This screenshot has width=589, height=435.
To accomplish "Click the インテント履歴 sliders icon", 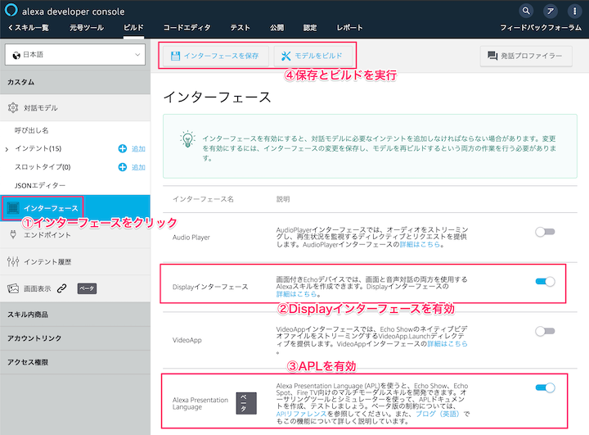I will tap(13, 261).
